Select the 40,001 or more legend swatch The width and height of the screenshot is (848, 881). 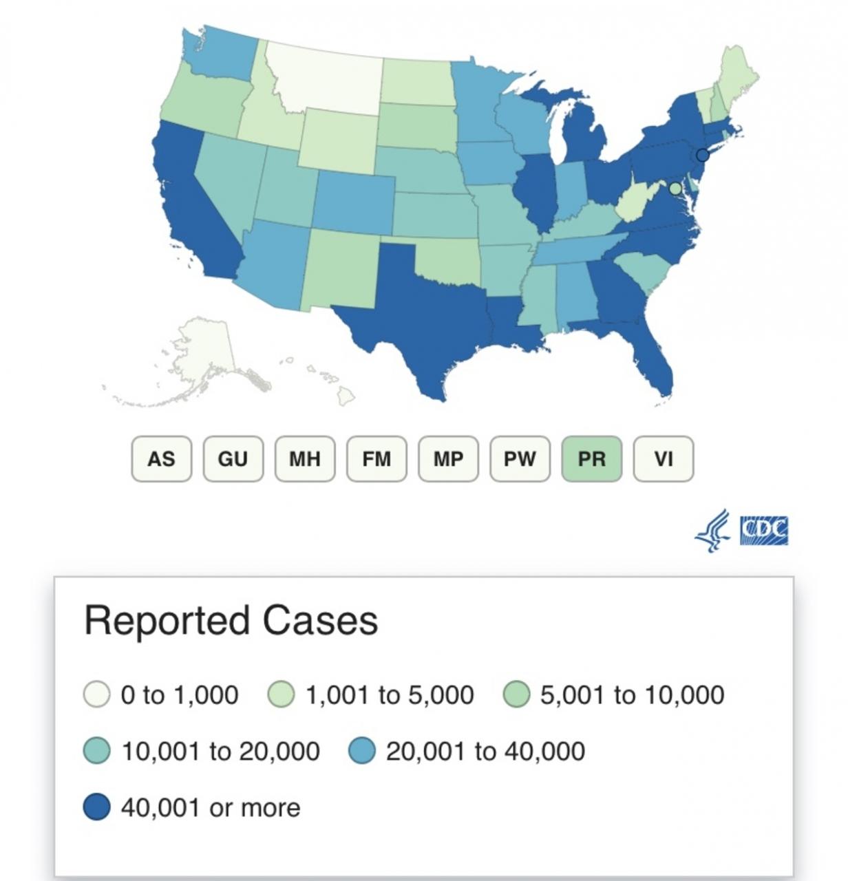(97, 807)
